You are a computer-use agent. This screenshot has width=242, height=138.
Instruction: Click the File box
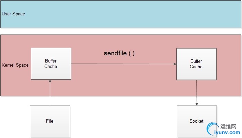[50, 122]
